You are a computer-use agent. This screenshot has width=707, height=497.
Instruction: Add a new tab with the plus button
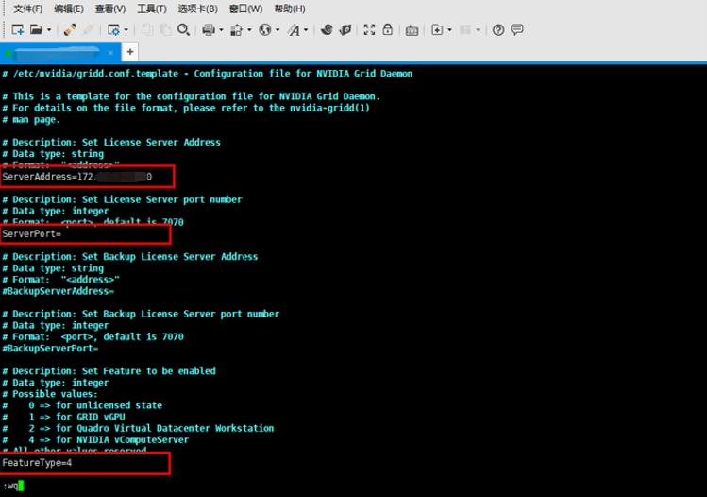130,52
